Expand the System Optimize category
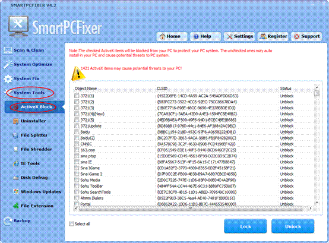 point(33,64)
